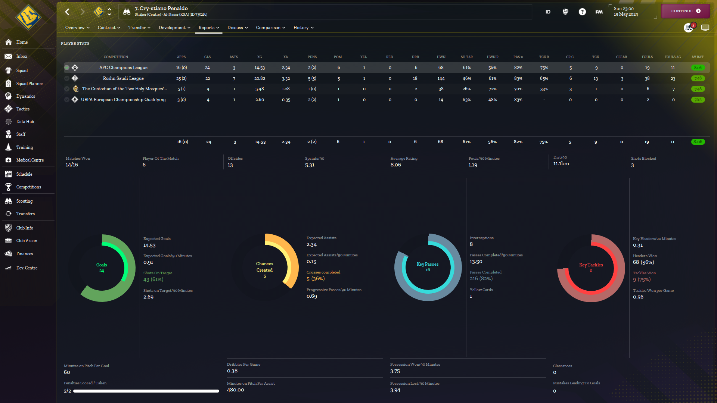Click the Key Tackles donut chart
This screenshot has width=717, height=403.
pyautogui.click(x=591, y=268)
